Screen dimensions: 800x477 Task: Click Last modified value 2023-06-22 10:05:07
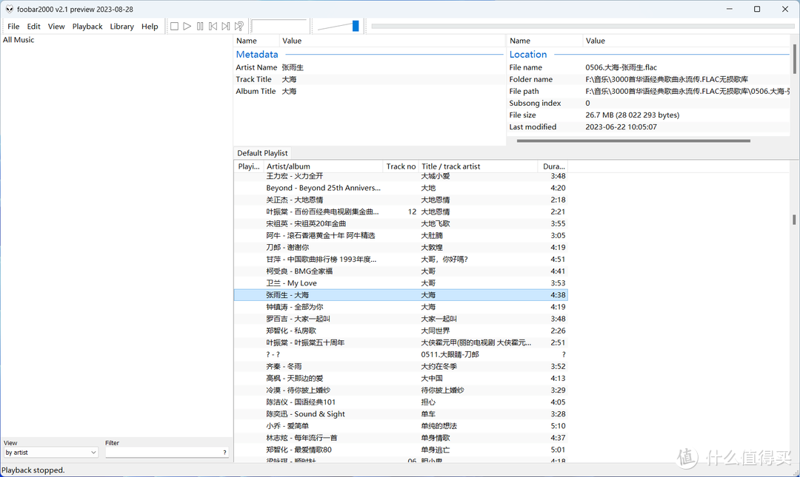[621, 127]
